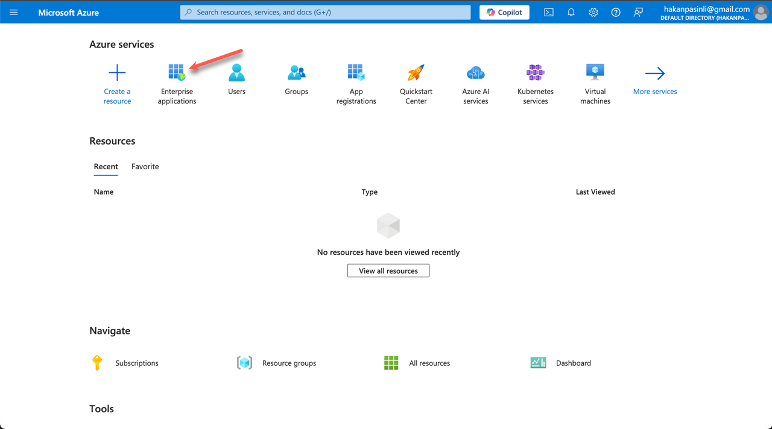Open Kubernetes services
The image size is (772, 429).
[x=535, y=81]
